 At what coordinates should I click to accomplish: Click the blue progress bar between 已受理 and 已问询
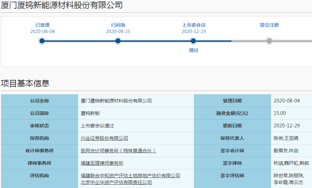point(80,41)
